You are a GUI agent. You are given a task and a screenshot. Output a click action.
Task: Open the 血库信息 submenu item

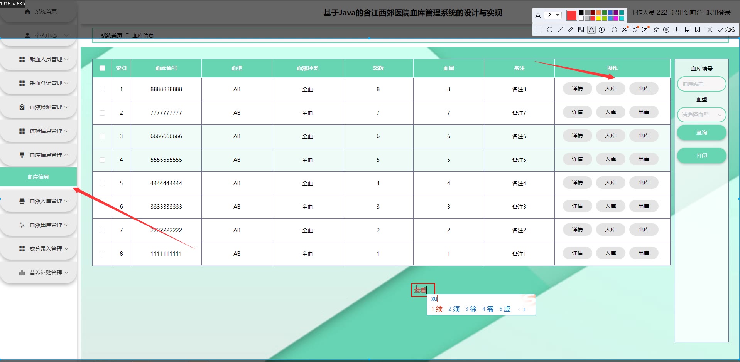(38, 177)
